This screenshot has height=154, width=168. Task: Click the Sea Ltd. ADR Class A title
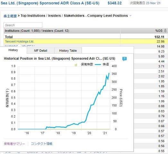[50, 3]
